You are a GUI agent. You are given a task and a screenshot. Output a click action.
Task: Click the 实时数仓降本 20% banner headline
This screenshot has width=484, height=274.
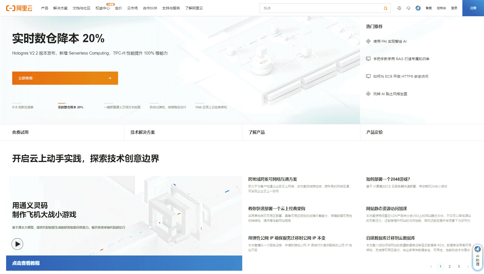58,39
